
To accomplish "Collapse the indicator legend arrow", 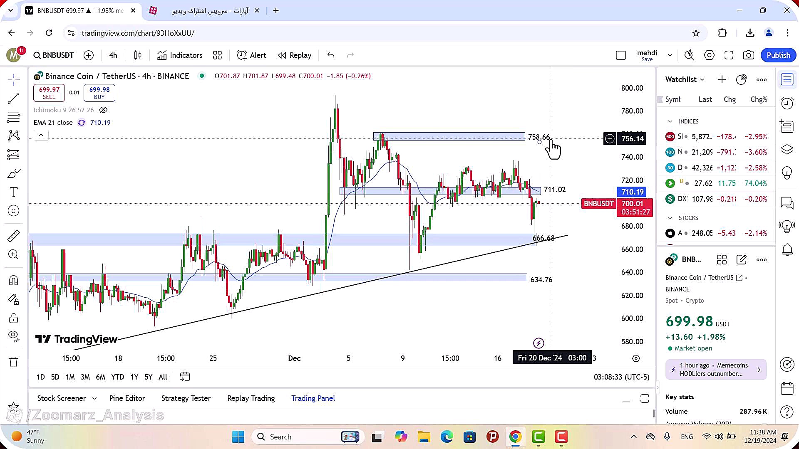I will click(41, 135).
